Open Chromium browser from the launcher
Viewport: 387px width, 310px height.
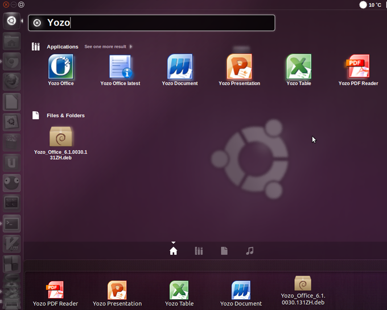tap(11, 62)
